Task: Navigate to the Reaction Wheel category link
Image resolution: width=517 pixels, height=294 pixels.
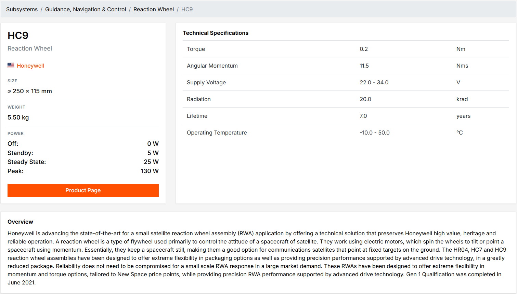Action: coord(154,9)
